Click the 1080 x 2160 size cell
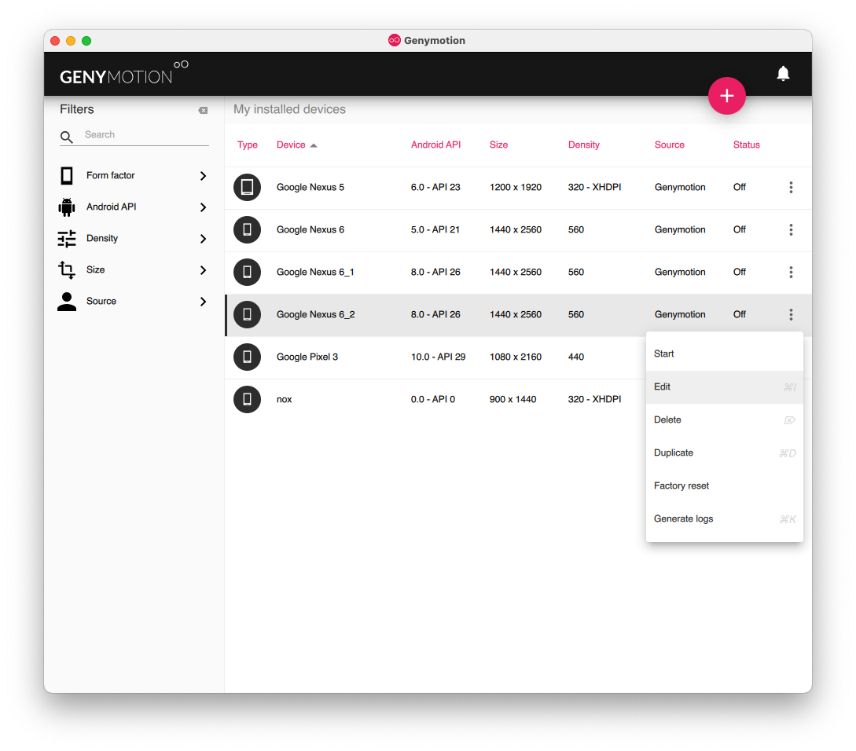Image resolution: width=856 pixels, height=751 pixels. pos(516,357)
